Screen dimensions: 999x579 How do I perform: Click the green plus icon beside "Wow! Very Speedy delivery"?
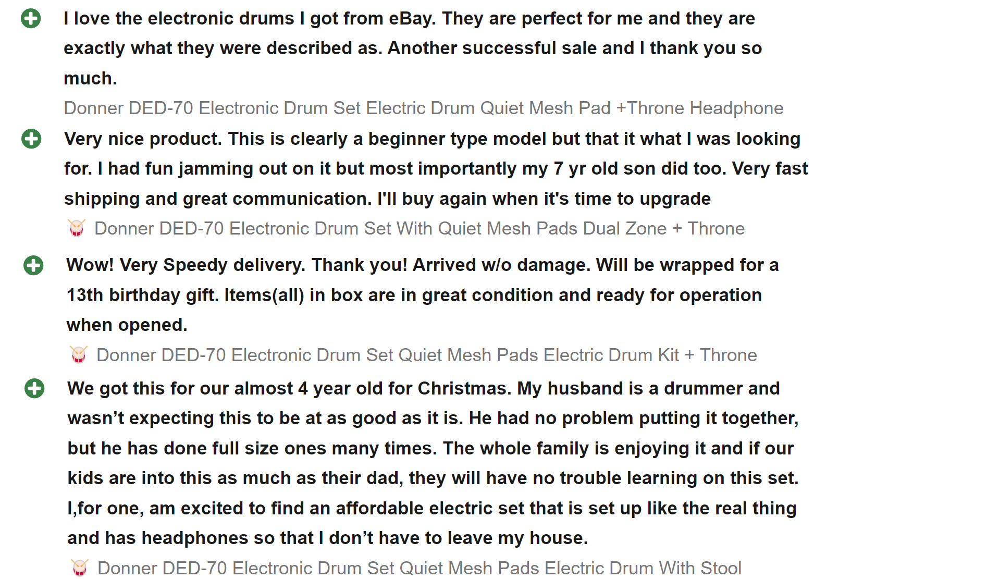(x=33, y=265)
